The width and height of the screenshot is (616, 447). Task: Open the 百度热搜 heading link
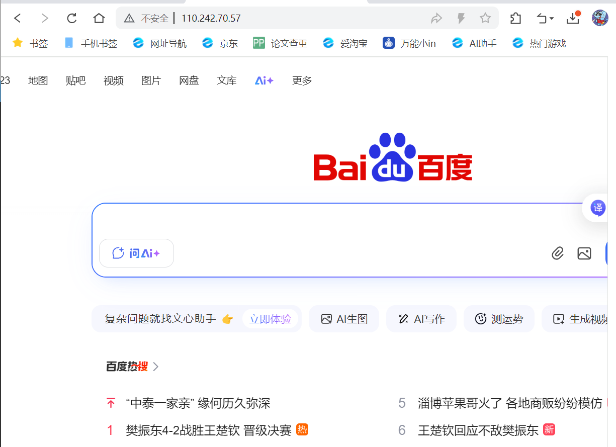point(127,367)
